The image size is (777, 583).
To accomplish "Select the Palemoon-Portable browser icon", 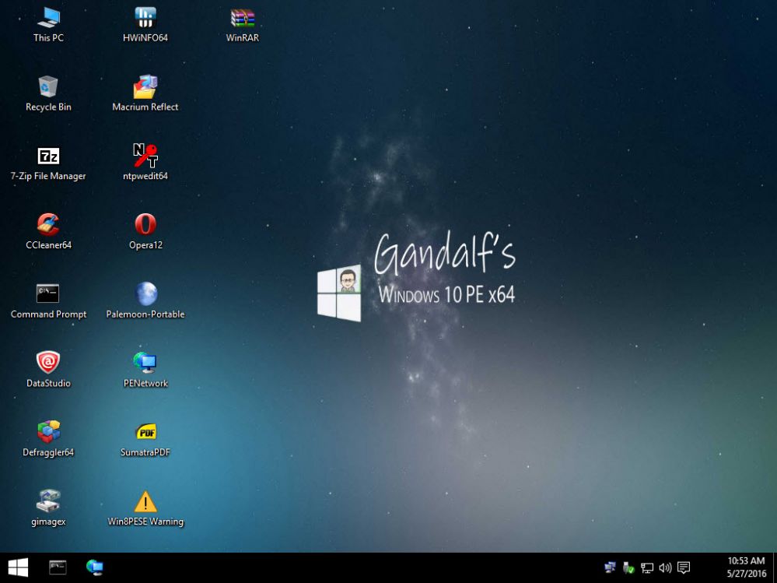I will coord(145,301).
